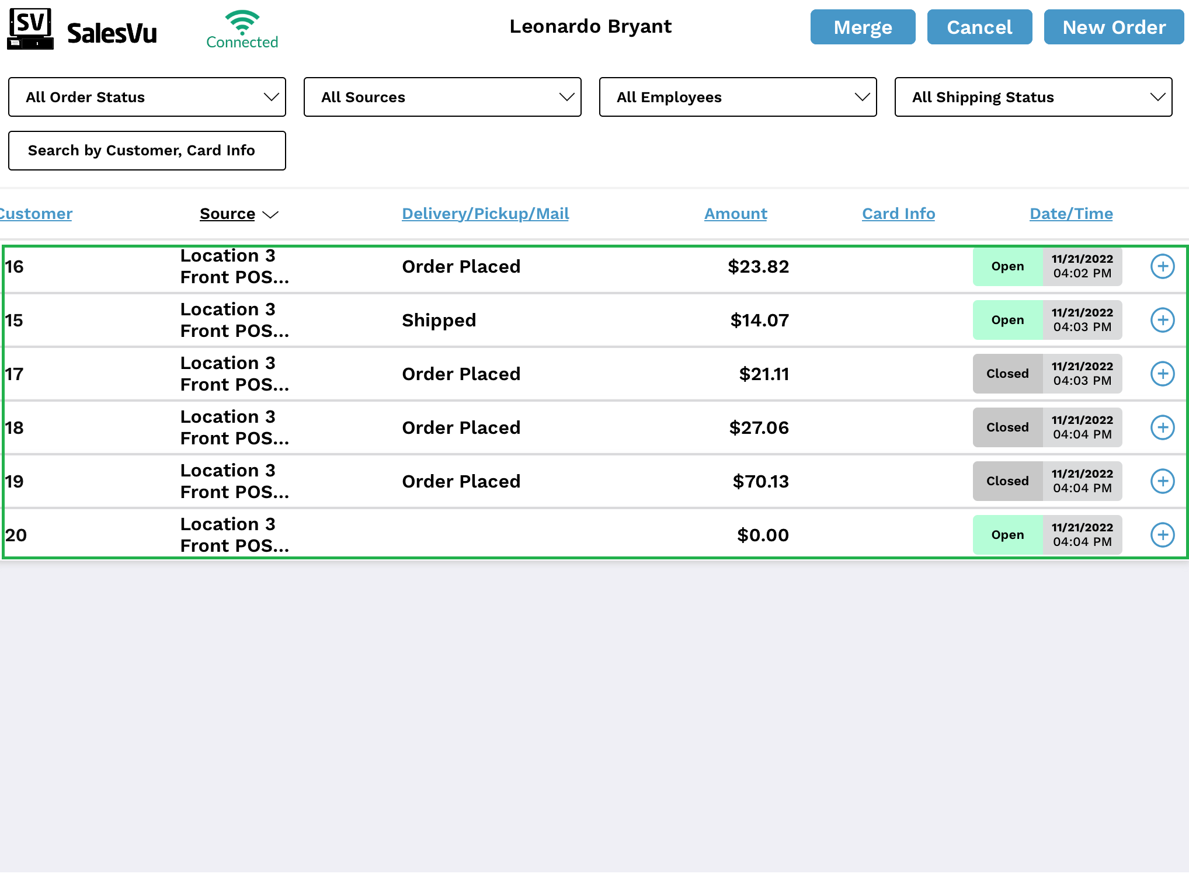Sort by the Amount column header

pyautogui.click(x=735, y=214)
